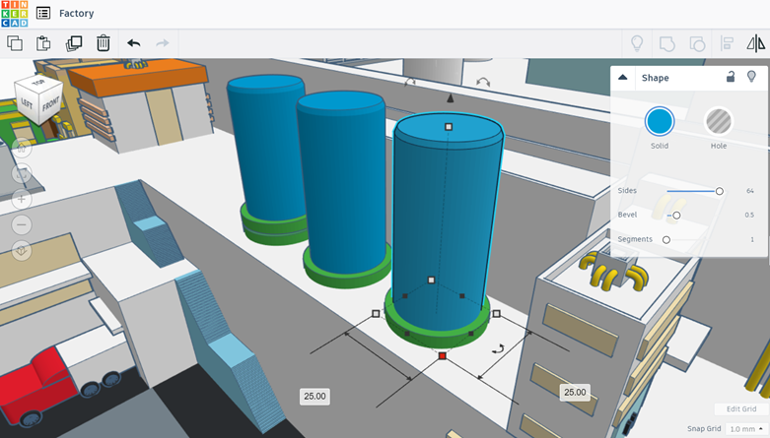Open the Snap Grid dropdown
Screen dimensions: 770x438
click(746, 429)
